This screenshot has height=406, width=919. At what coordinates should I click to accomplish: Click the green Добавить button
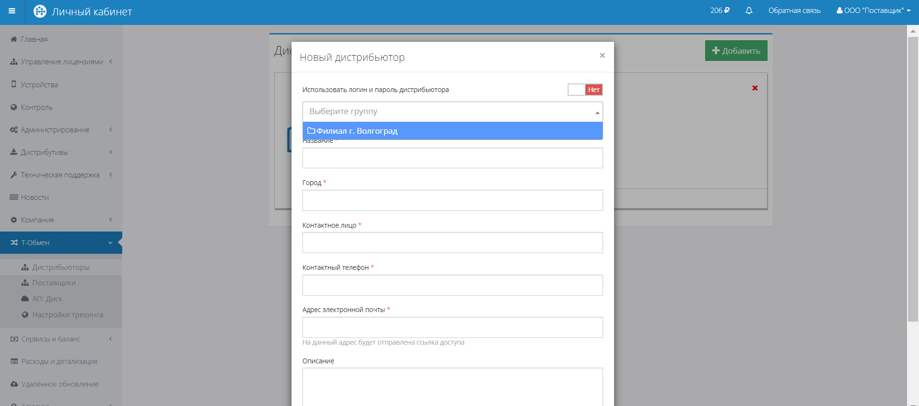tap(736, 51)
